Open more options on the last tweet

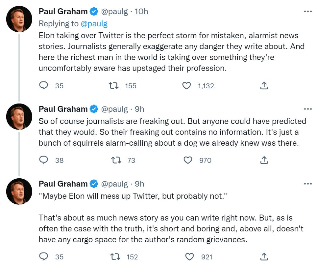[307, 184]
